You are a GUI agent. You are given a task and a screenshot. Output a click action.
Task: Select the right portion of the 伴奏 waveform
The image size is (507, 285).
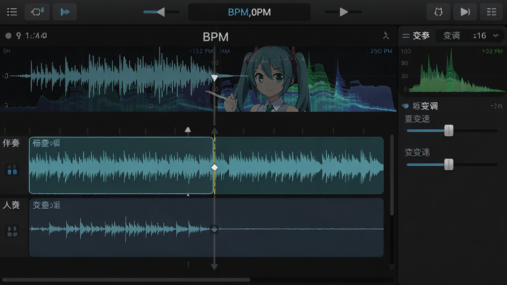coord(299,165)
